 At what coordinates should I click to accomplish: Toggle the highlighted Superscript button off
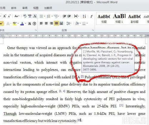click(1, 24)
